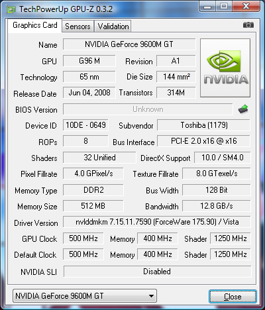
Task: Open the GPU selection dropdown
Action: (x=85, y=296)
